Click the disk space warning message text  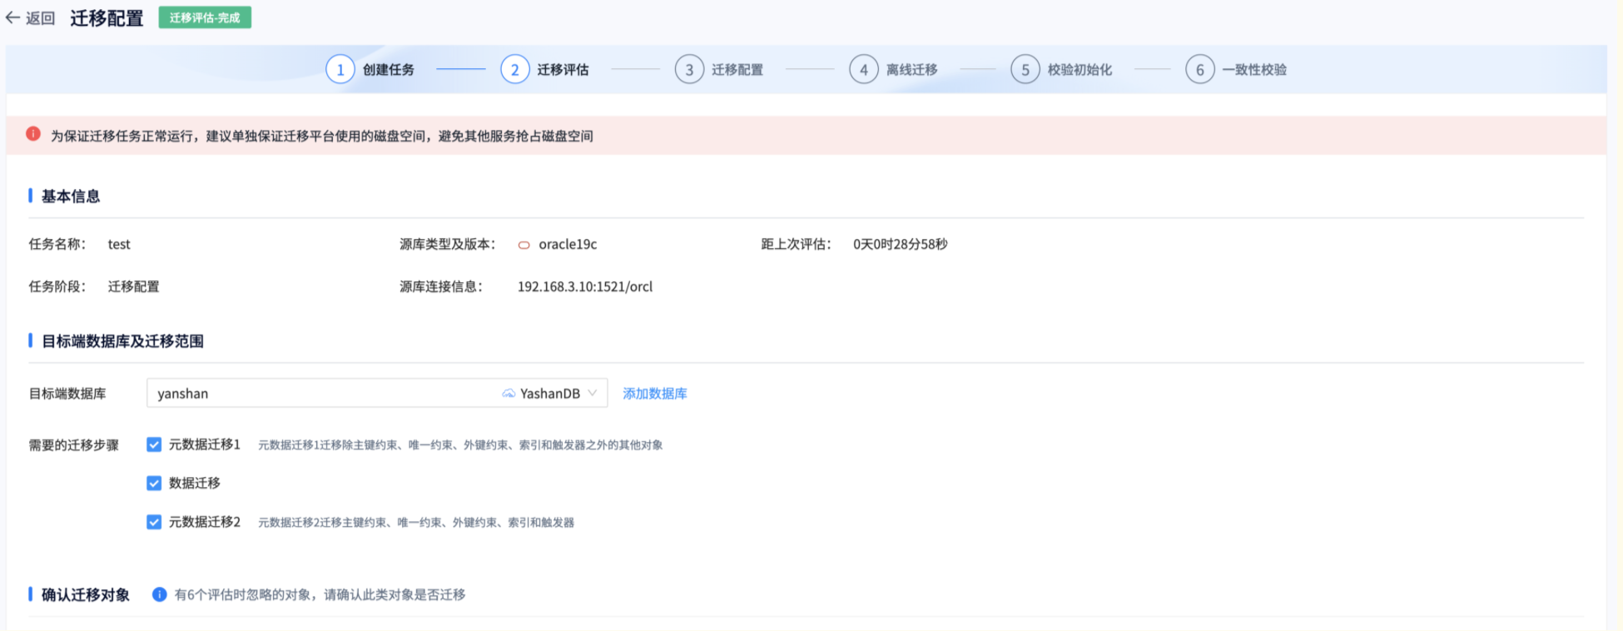click(x=322, y=136)
